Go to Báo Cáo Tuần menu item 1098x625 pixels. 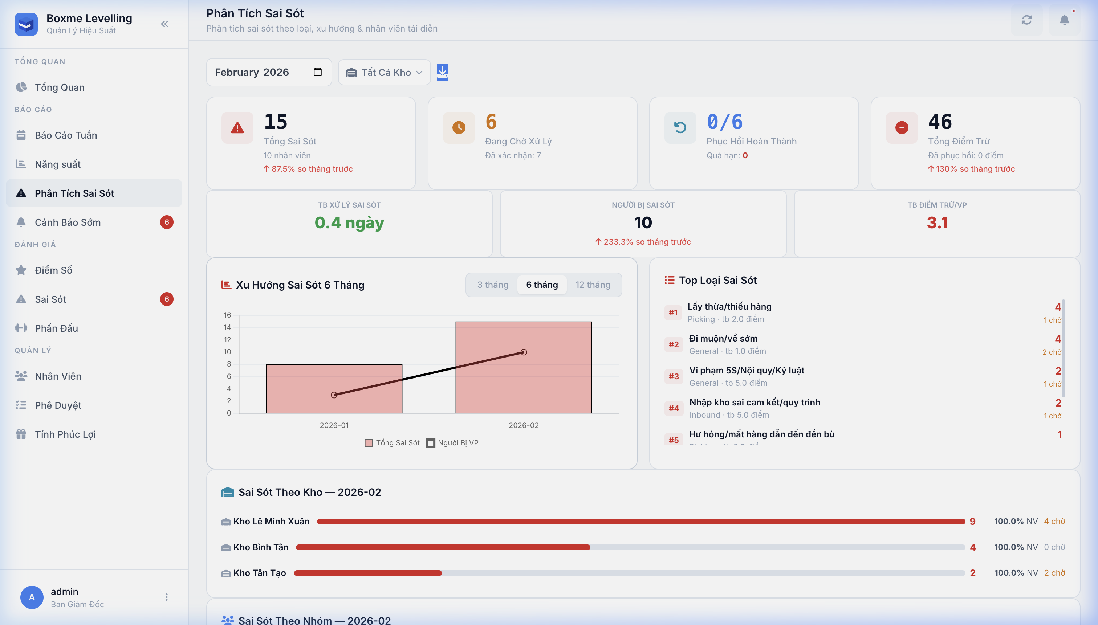pos(66,135)
